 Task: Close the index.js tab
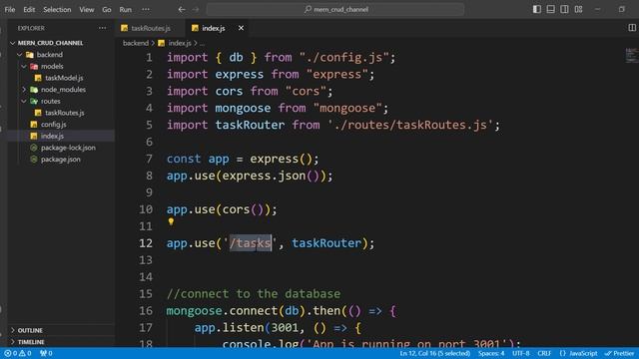241,28
